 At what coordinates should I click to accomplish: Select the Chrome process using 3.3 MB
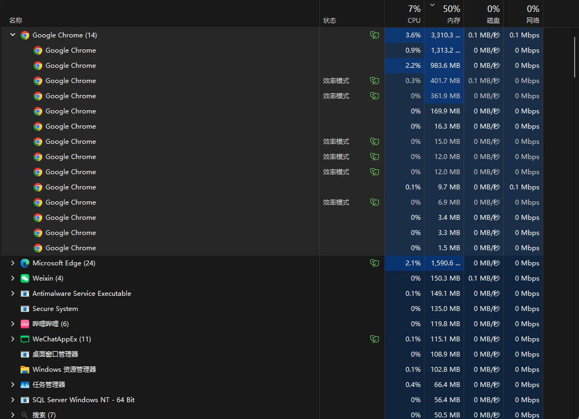272,233
